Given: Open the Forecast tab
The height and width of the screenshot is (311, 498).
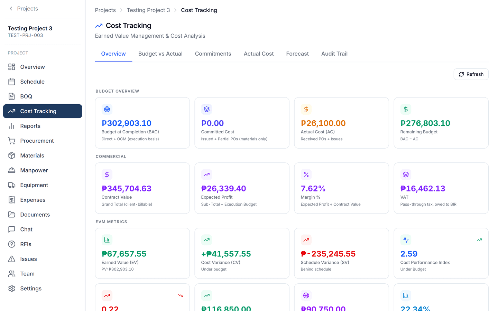Looking at the screenshot, I should pyautogui.click(x=297, y=54).
